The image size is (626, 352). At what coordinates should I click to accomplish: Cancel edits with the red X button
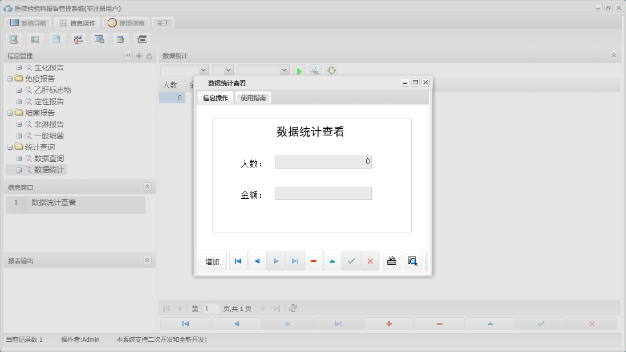[x=371, y=260]
